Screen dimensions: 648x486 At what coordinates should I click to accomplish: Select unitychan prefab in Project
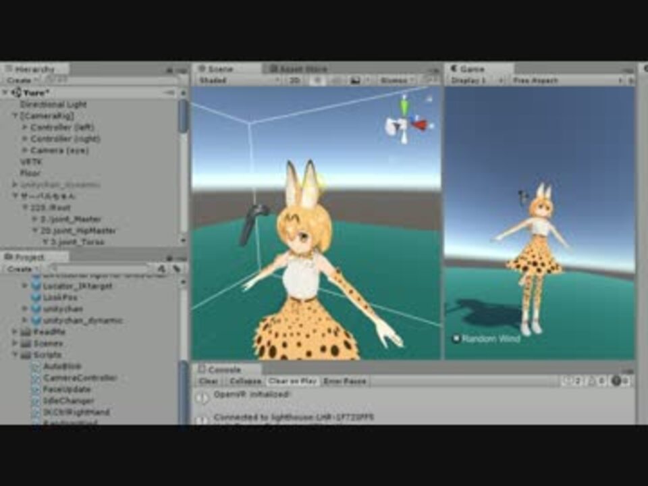[x=63, y=308]
